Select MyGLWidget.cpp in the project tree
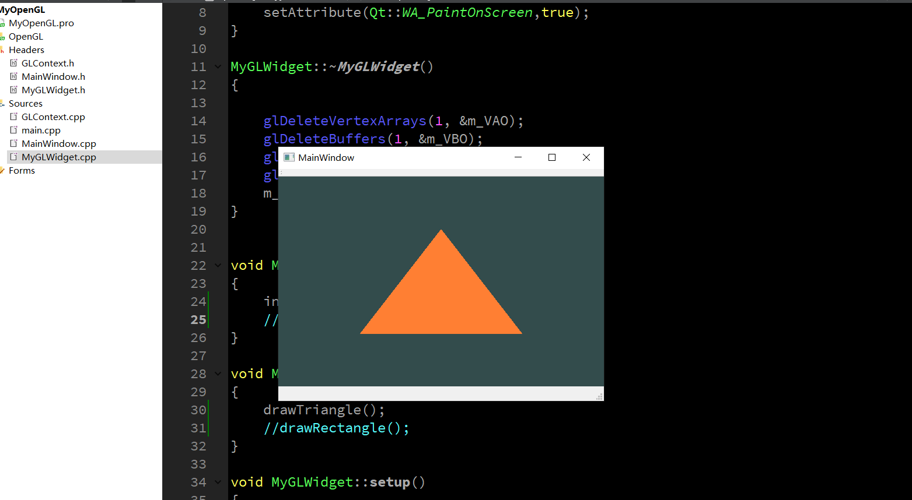Screen dimensions: 912x500 pos(59,157)
